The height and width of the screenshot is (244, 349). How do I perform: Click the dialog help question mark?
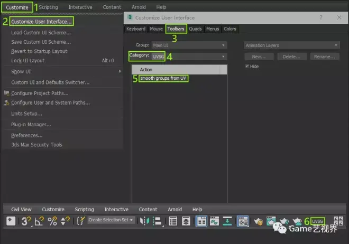(x=321, y=17)
